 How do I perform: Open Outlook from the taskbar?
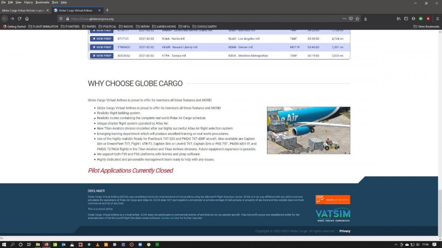point(63,244)
